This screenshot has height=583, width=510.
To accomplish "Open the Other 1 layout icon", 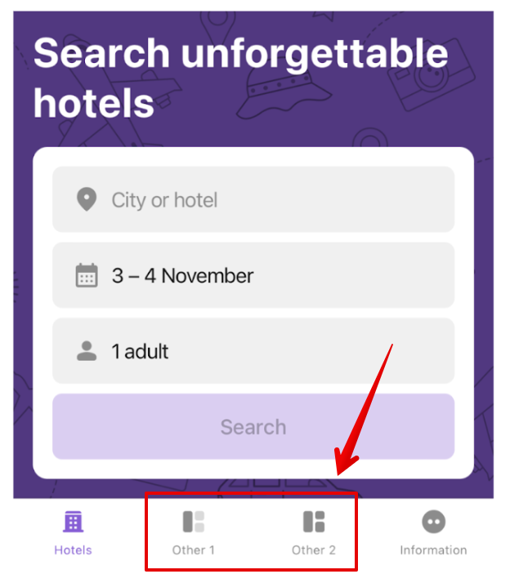I will (194, 522).
